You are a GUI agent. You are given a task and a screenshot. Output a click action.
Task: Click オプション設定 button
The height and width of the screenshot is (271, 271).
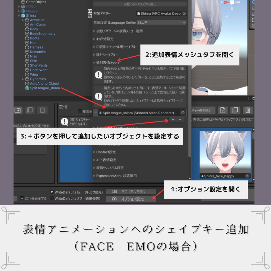click(x=131, y=199)
